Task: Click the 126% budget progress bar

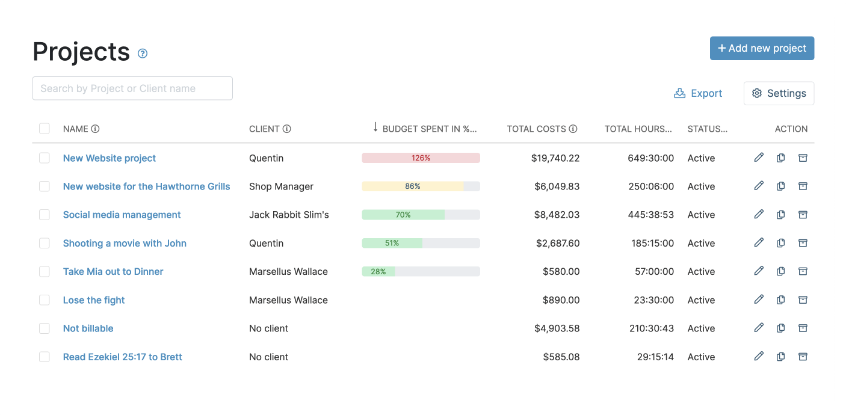Action: tap(421, 158)
